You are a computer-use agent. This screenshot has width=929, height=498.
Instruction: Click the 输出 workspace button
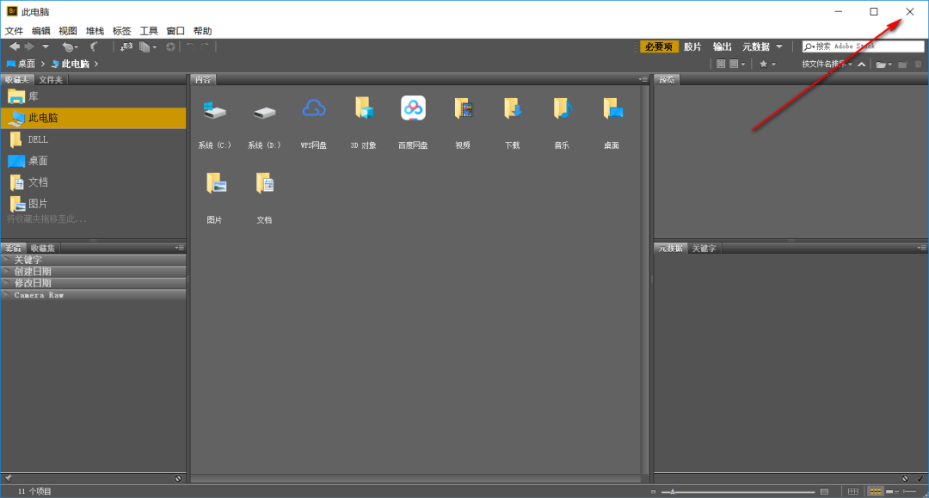coord(723,47)
